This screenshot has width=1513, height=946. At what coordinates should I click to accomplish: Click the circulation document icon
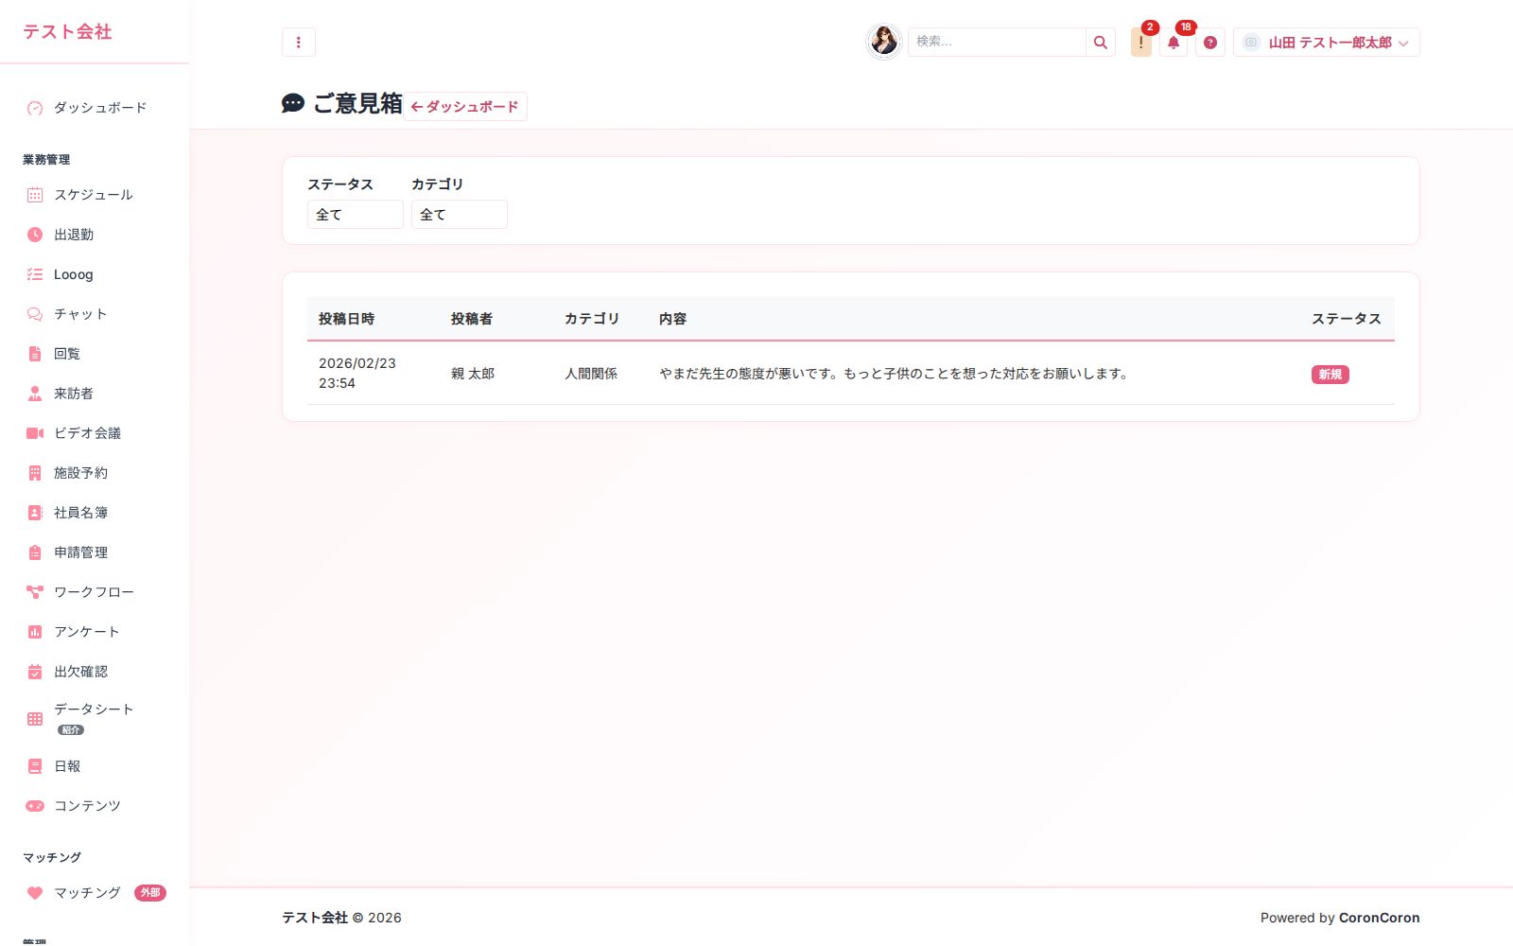point(35,354)
